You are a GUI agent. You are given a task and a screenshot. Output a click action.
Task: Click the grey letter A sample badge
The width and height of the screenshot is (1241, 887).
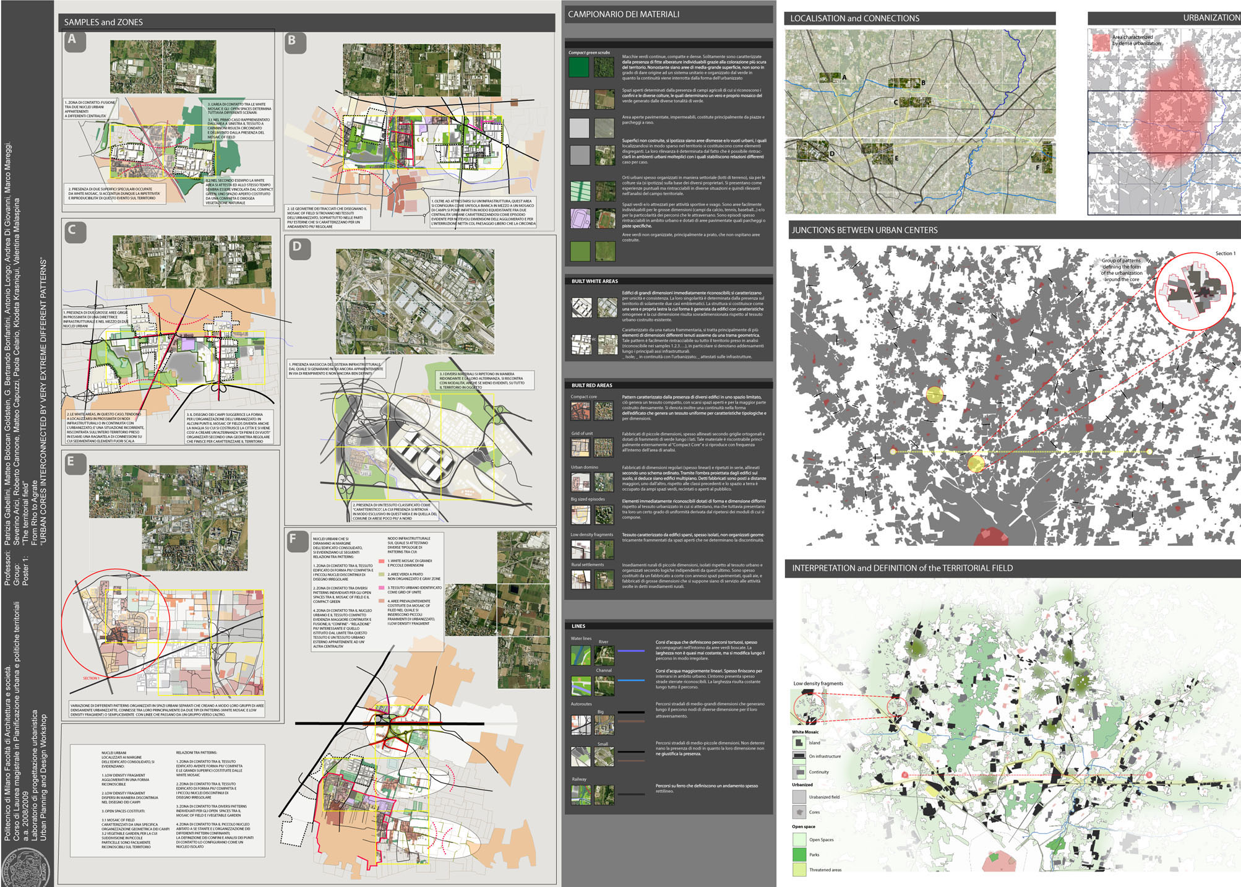tap(75, 41)
